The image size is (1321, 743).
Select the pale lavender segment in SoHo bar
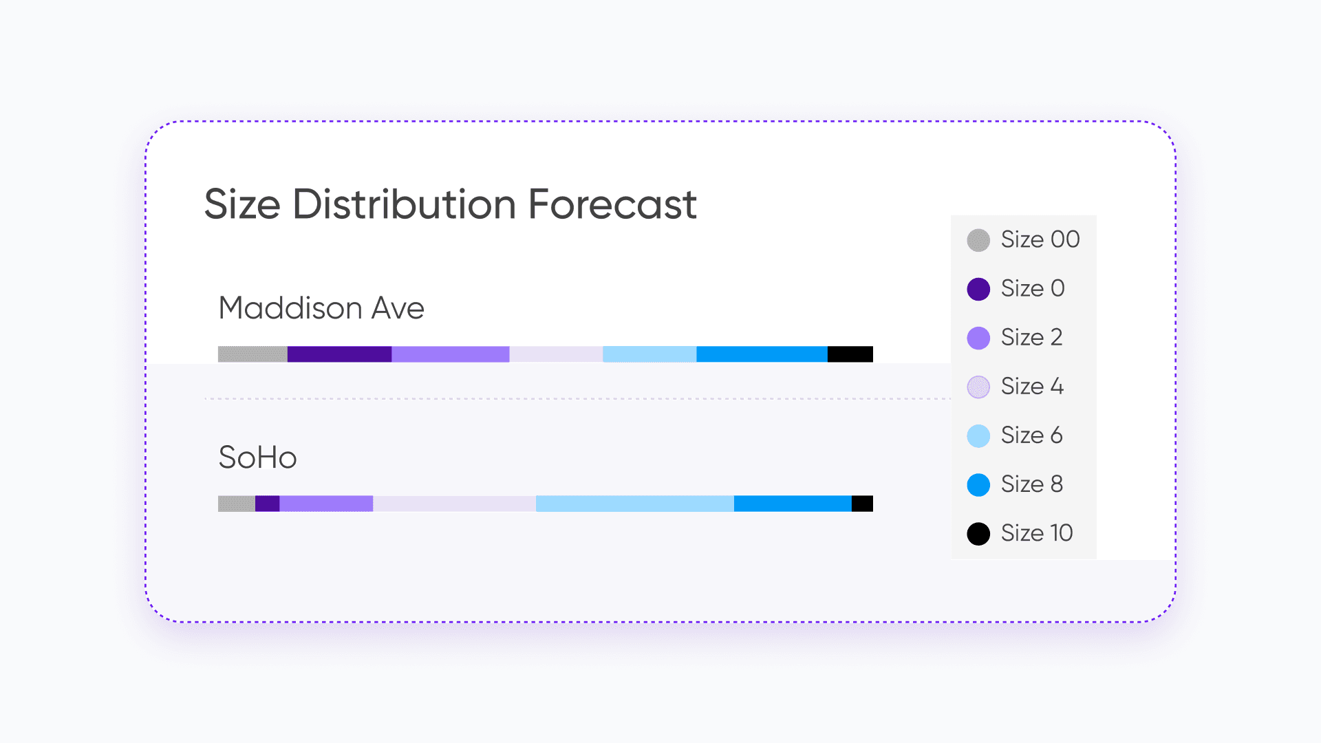(454, 504)
